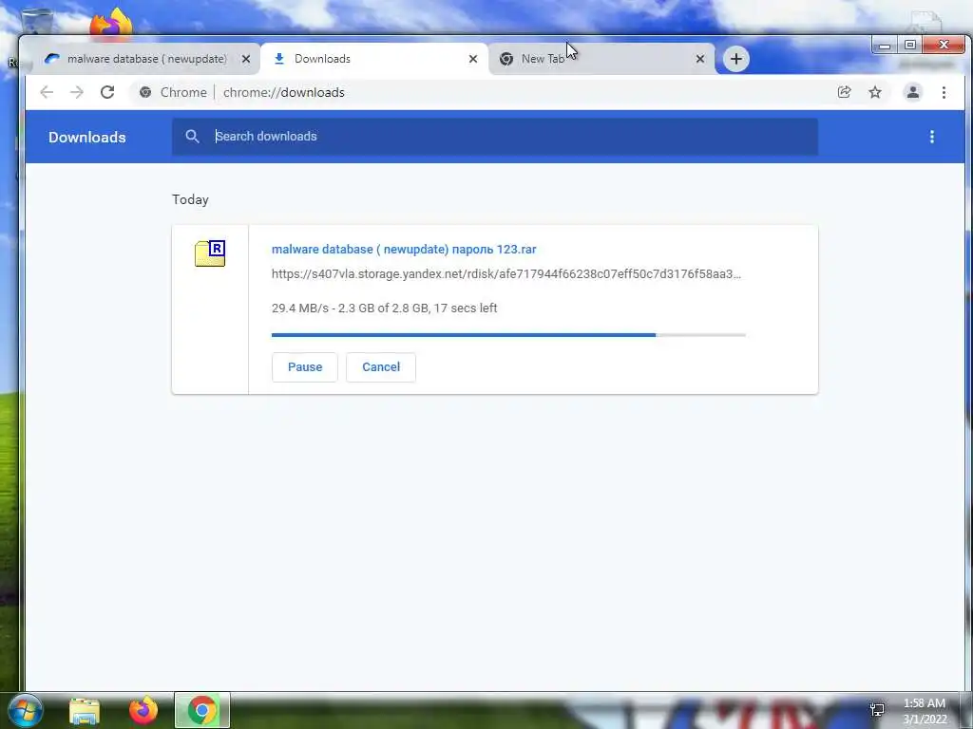Focus the chrome://downloads address bar

pyautogui.click(x=484, y=92)
